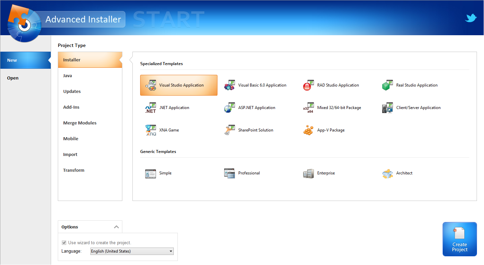Select the Transform project type
This screenshot has width=484, height=265.
pyautogui.click(x=90, y=170)
